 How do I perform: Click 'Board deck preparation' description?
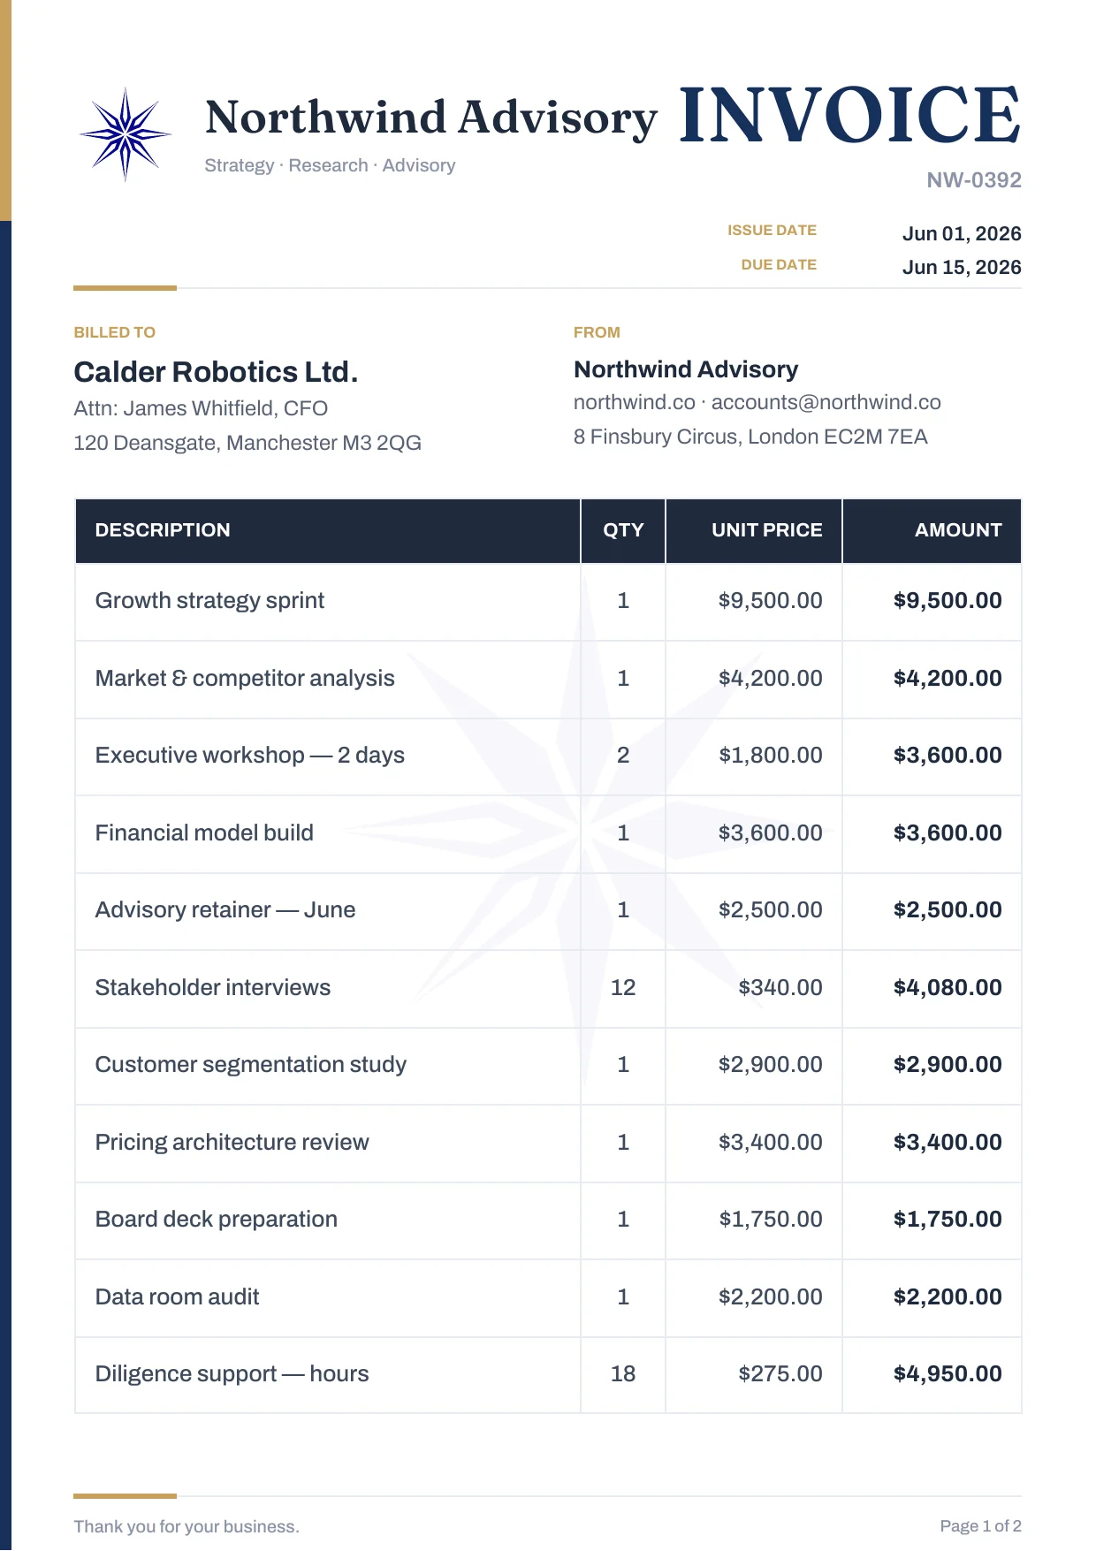coord(217,1220)
